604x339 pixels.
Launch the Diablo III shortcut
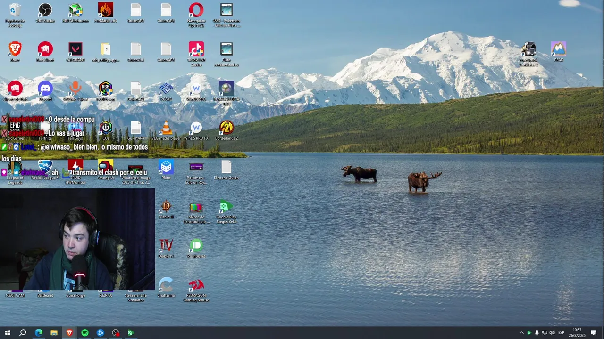click(166, 209)
